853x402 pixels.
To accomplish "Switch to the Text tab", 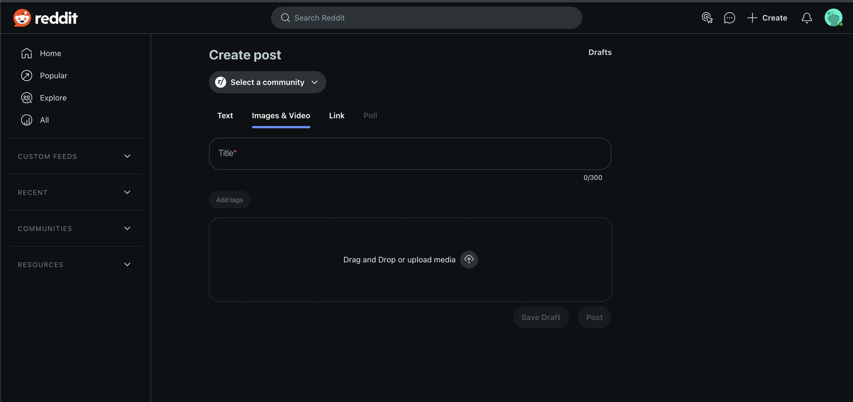I will pyautogui.click(x=225, y=115).
